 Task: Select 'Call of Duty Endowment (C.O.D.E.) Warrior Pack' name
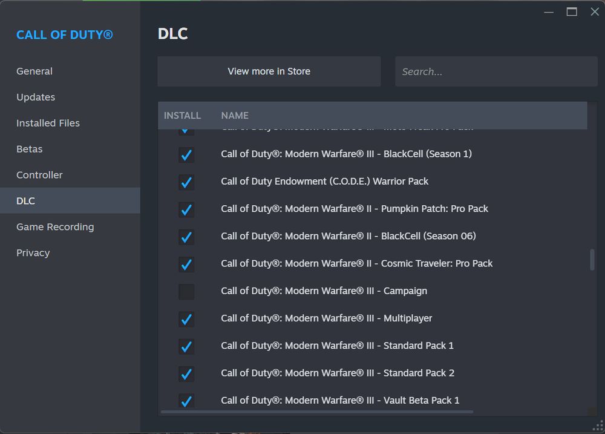[324, 181]
